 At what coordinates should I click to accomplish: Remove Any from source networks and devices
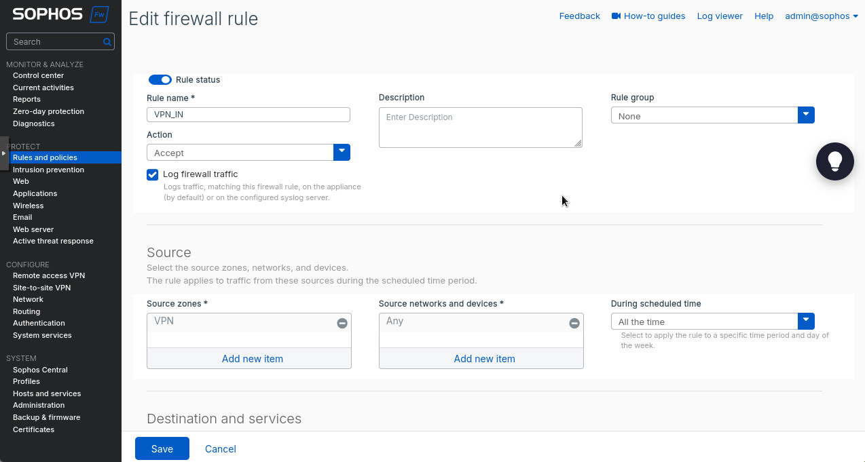point(574,324)
